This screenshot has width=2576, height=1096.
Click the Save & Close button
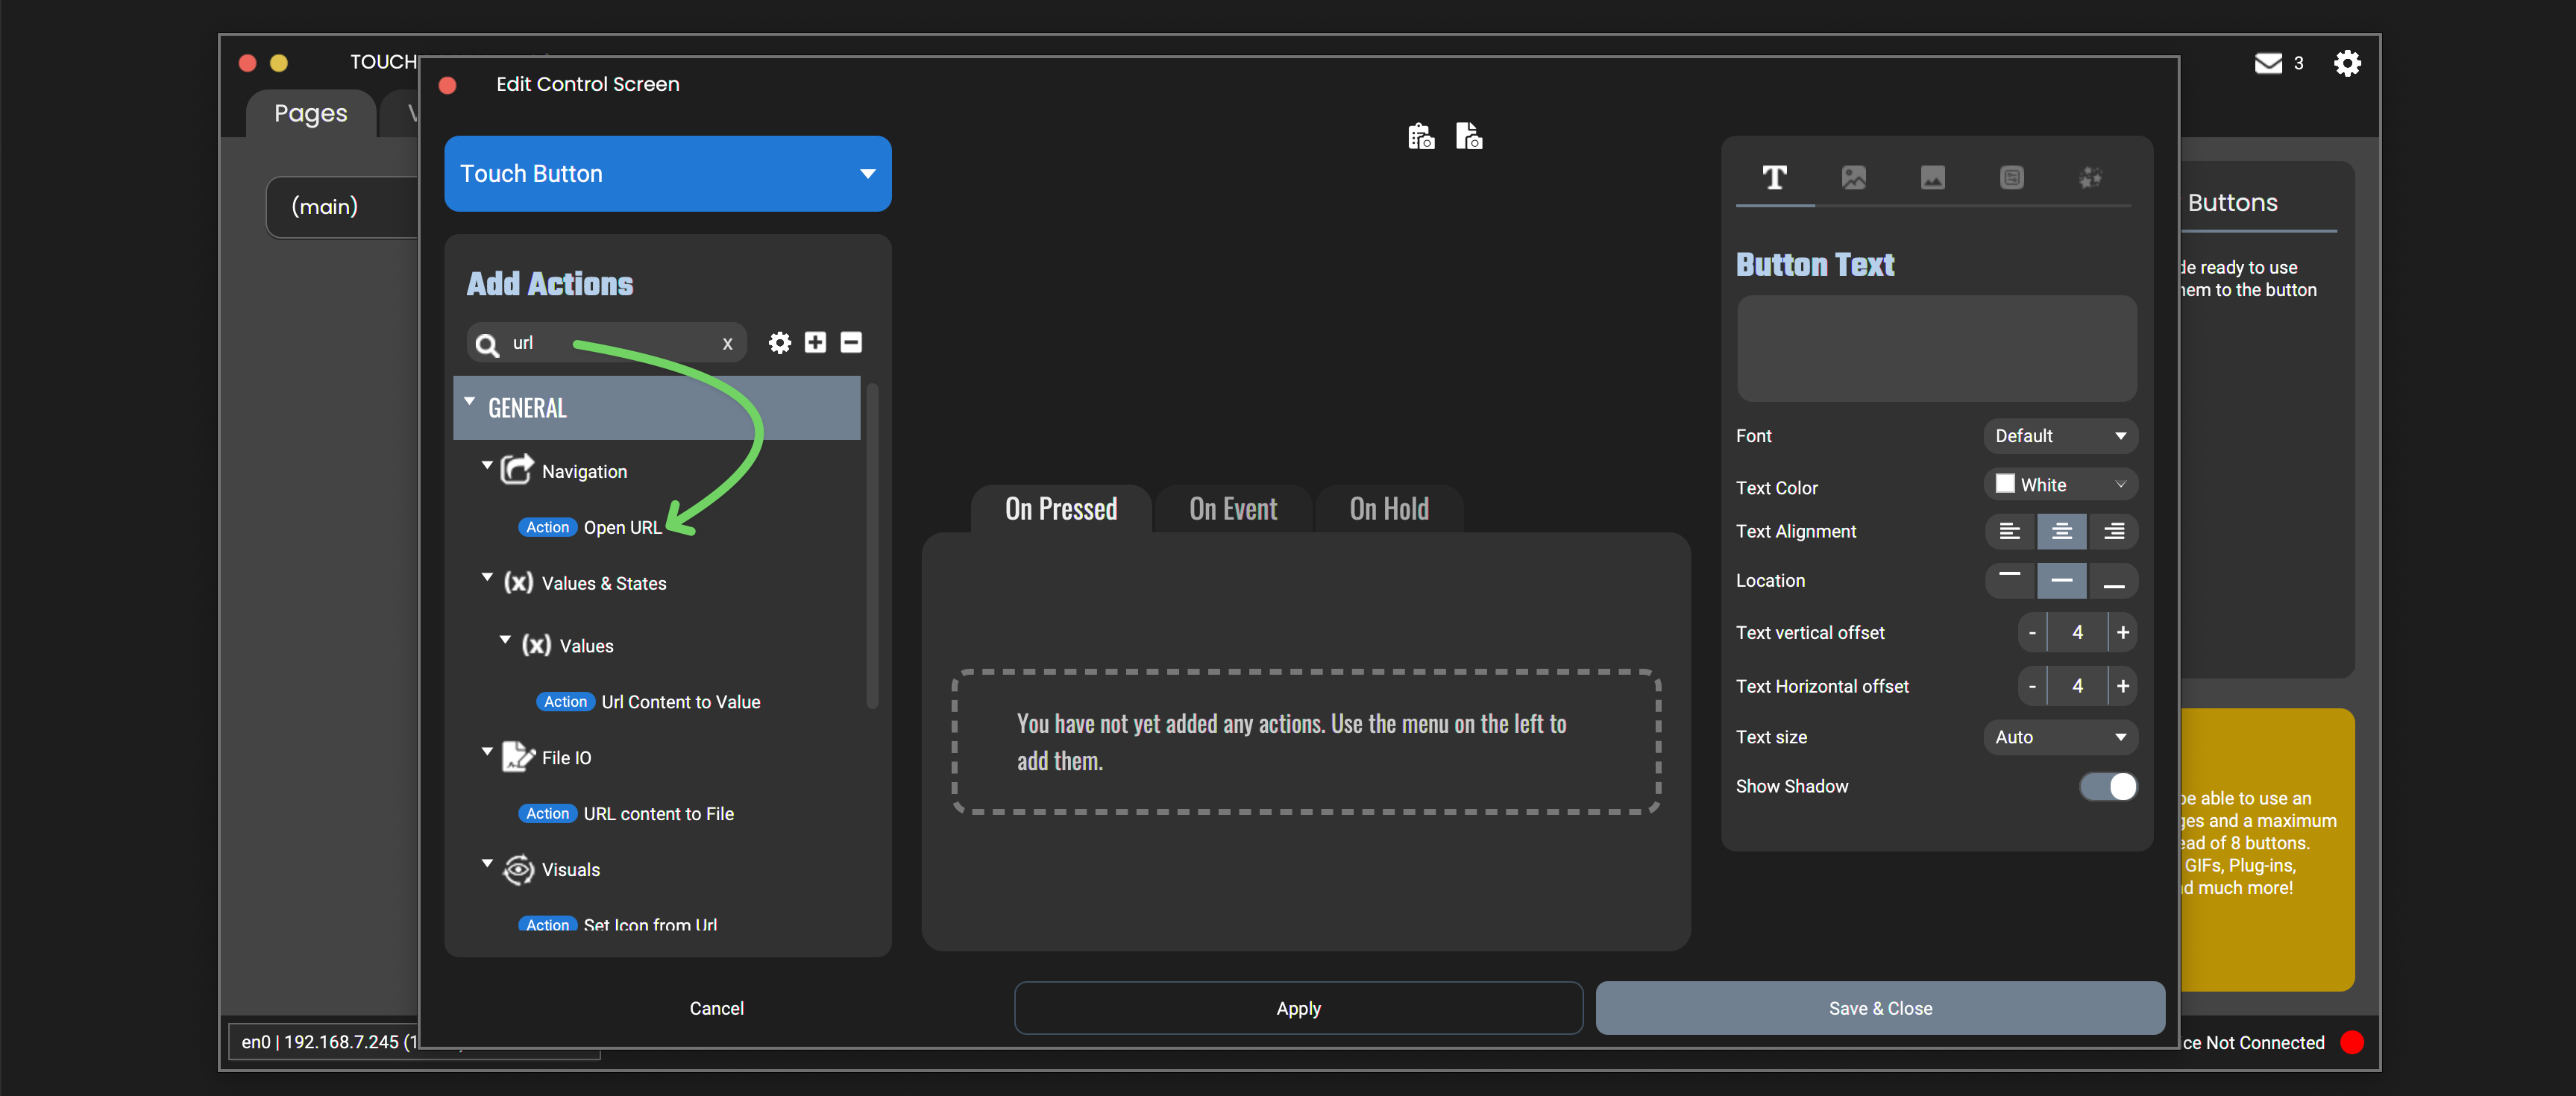point(1879,1008)
